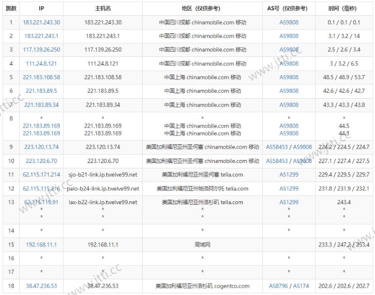375x295 pixels.
Task: Click the AS1299 link in the hop 11 row
Action: pos(289,174)
